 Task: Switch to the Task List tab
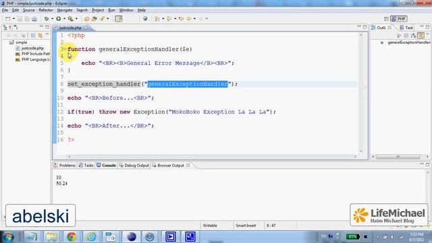pyautogui.click(x=406, y=28)
